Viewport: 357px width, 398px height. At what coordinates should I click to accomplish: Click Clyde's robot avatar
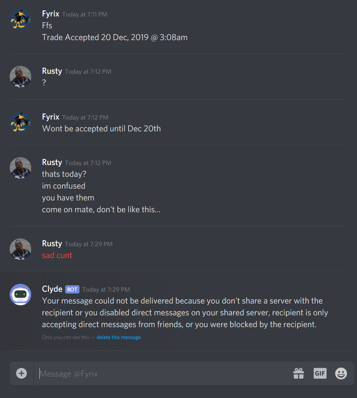coord(20,295)
